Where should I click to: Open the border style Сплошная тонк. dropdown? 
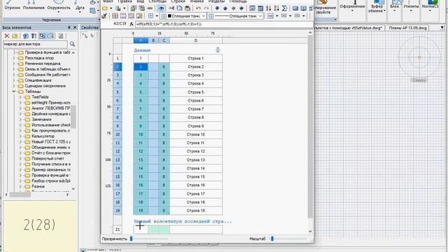click(x=204, y=16)
